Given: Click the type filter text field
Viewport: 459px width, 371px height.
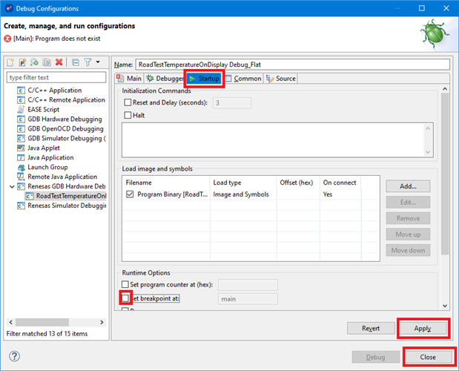Looking at the screenshot, I should click(x=56, y=77).
